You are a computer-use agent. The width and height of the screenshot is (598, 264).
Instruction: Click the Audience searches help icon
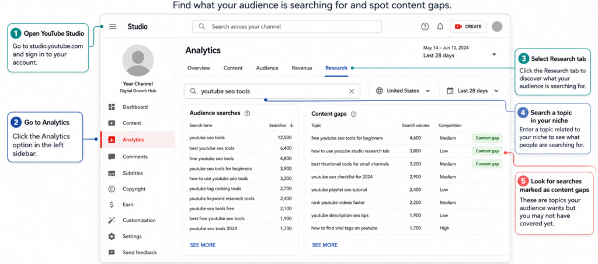247,113
